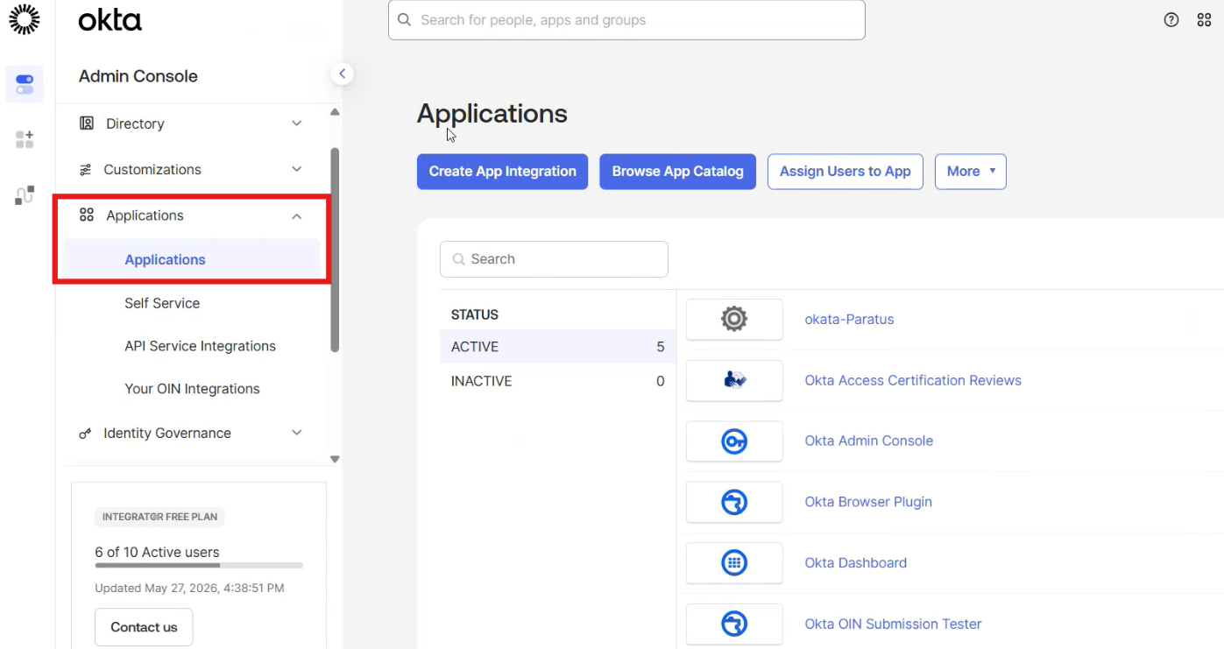Click the Directory address book icon
The width and height of the screenshot is (1224, 649).
pyautogui.click(x=87, y=123)
